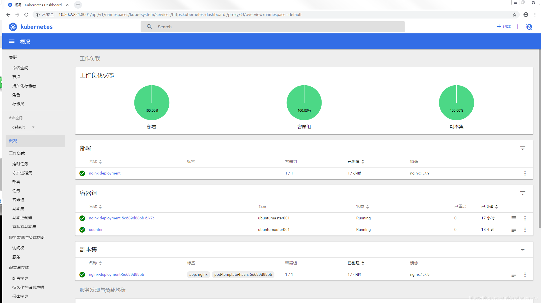This screenshot has height=303, width=541.
Task: Open filter icon for 容器组 table
Action: (523, 193)
